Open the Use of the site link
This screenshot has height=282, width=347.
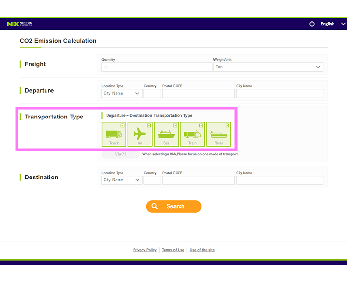point(202,250)
